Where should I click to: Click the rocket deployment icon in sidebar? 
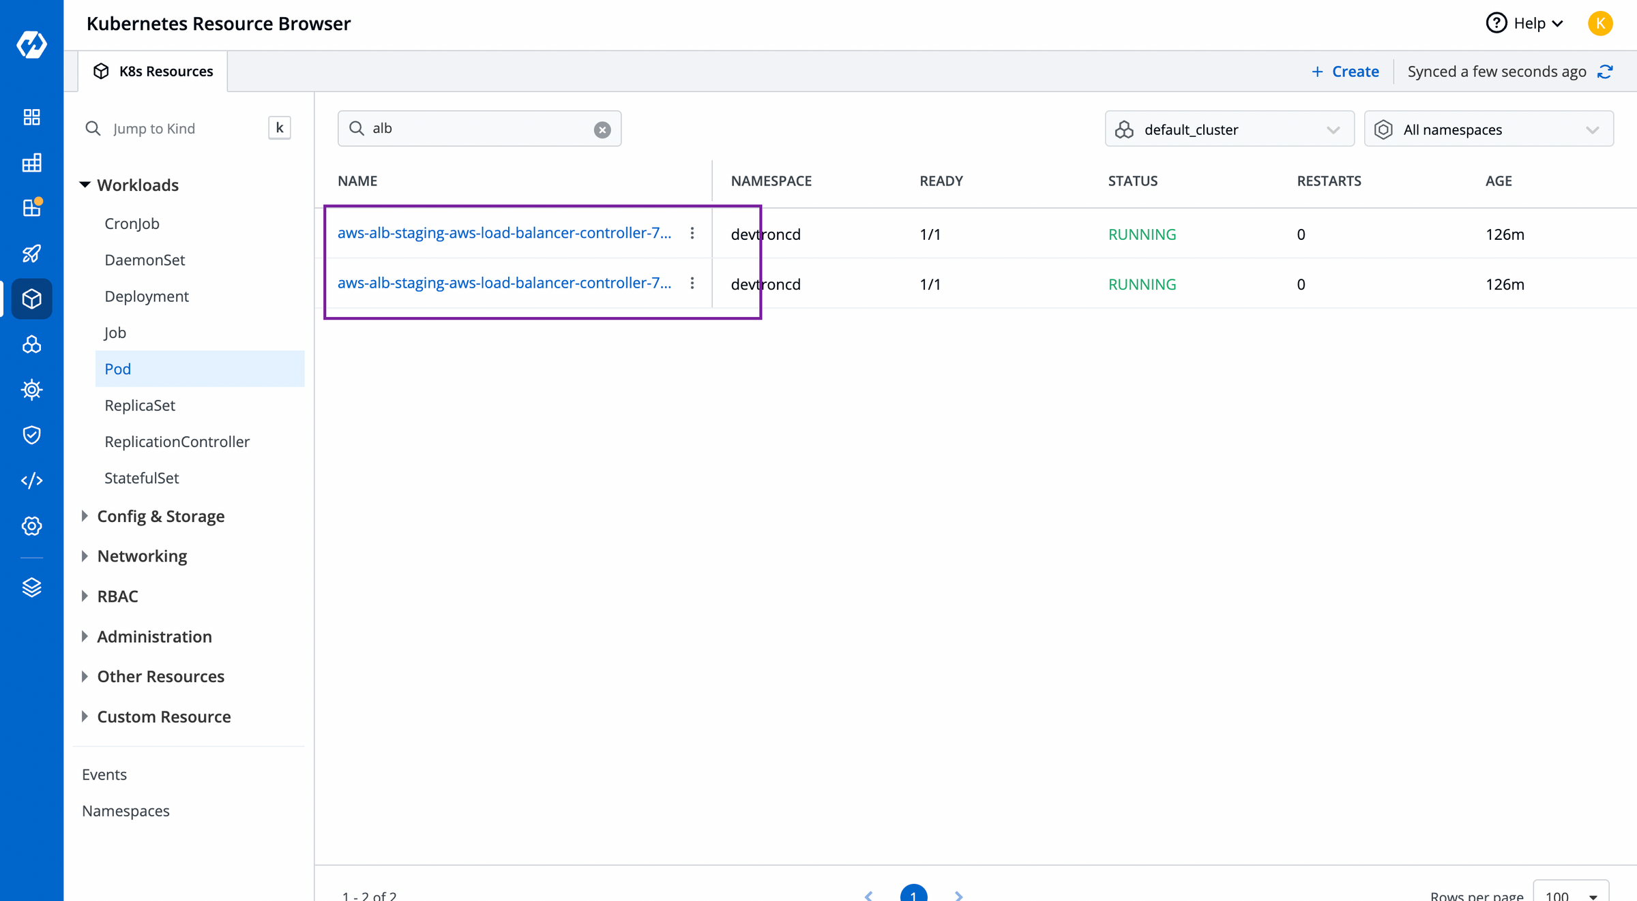click(x=31, y=253)
